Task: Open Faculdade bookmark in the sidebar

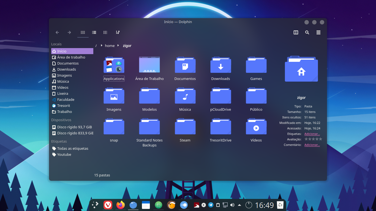Action: 72,99
